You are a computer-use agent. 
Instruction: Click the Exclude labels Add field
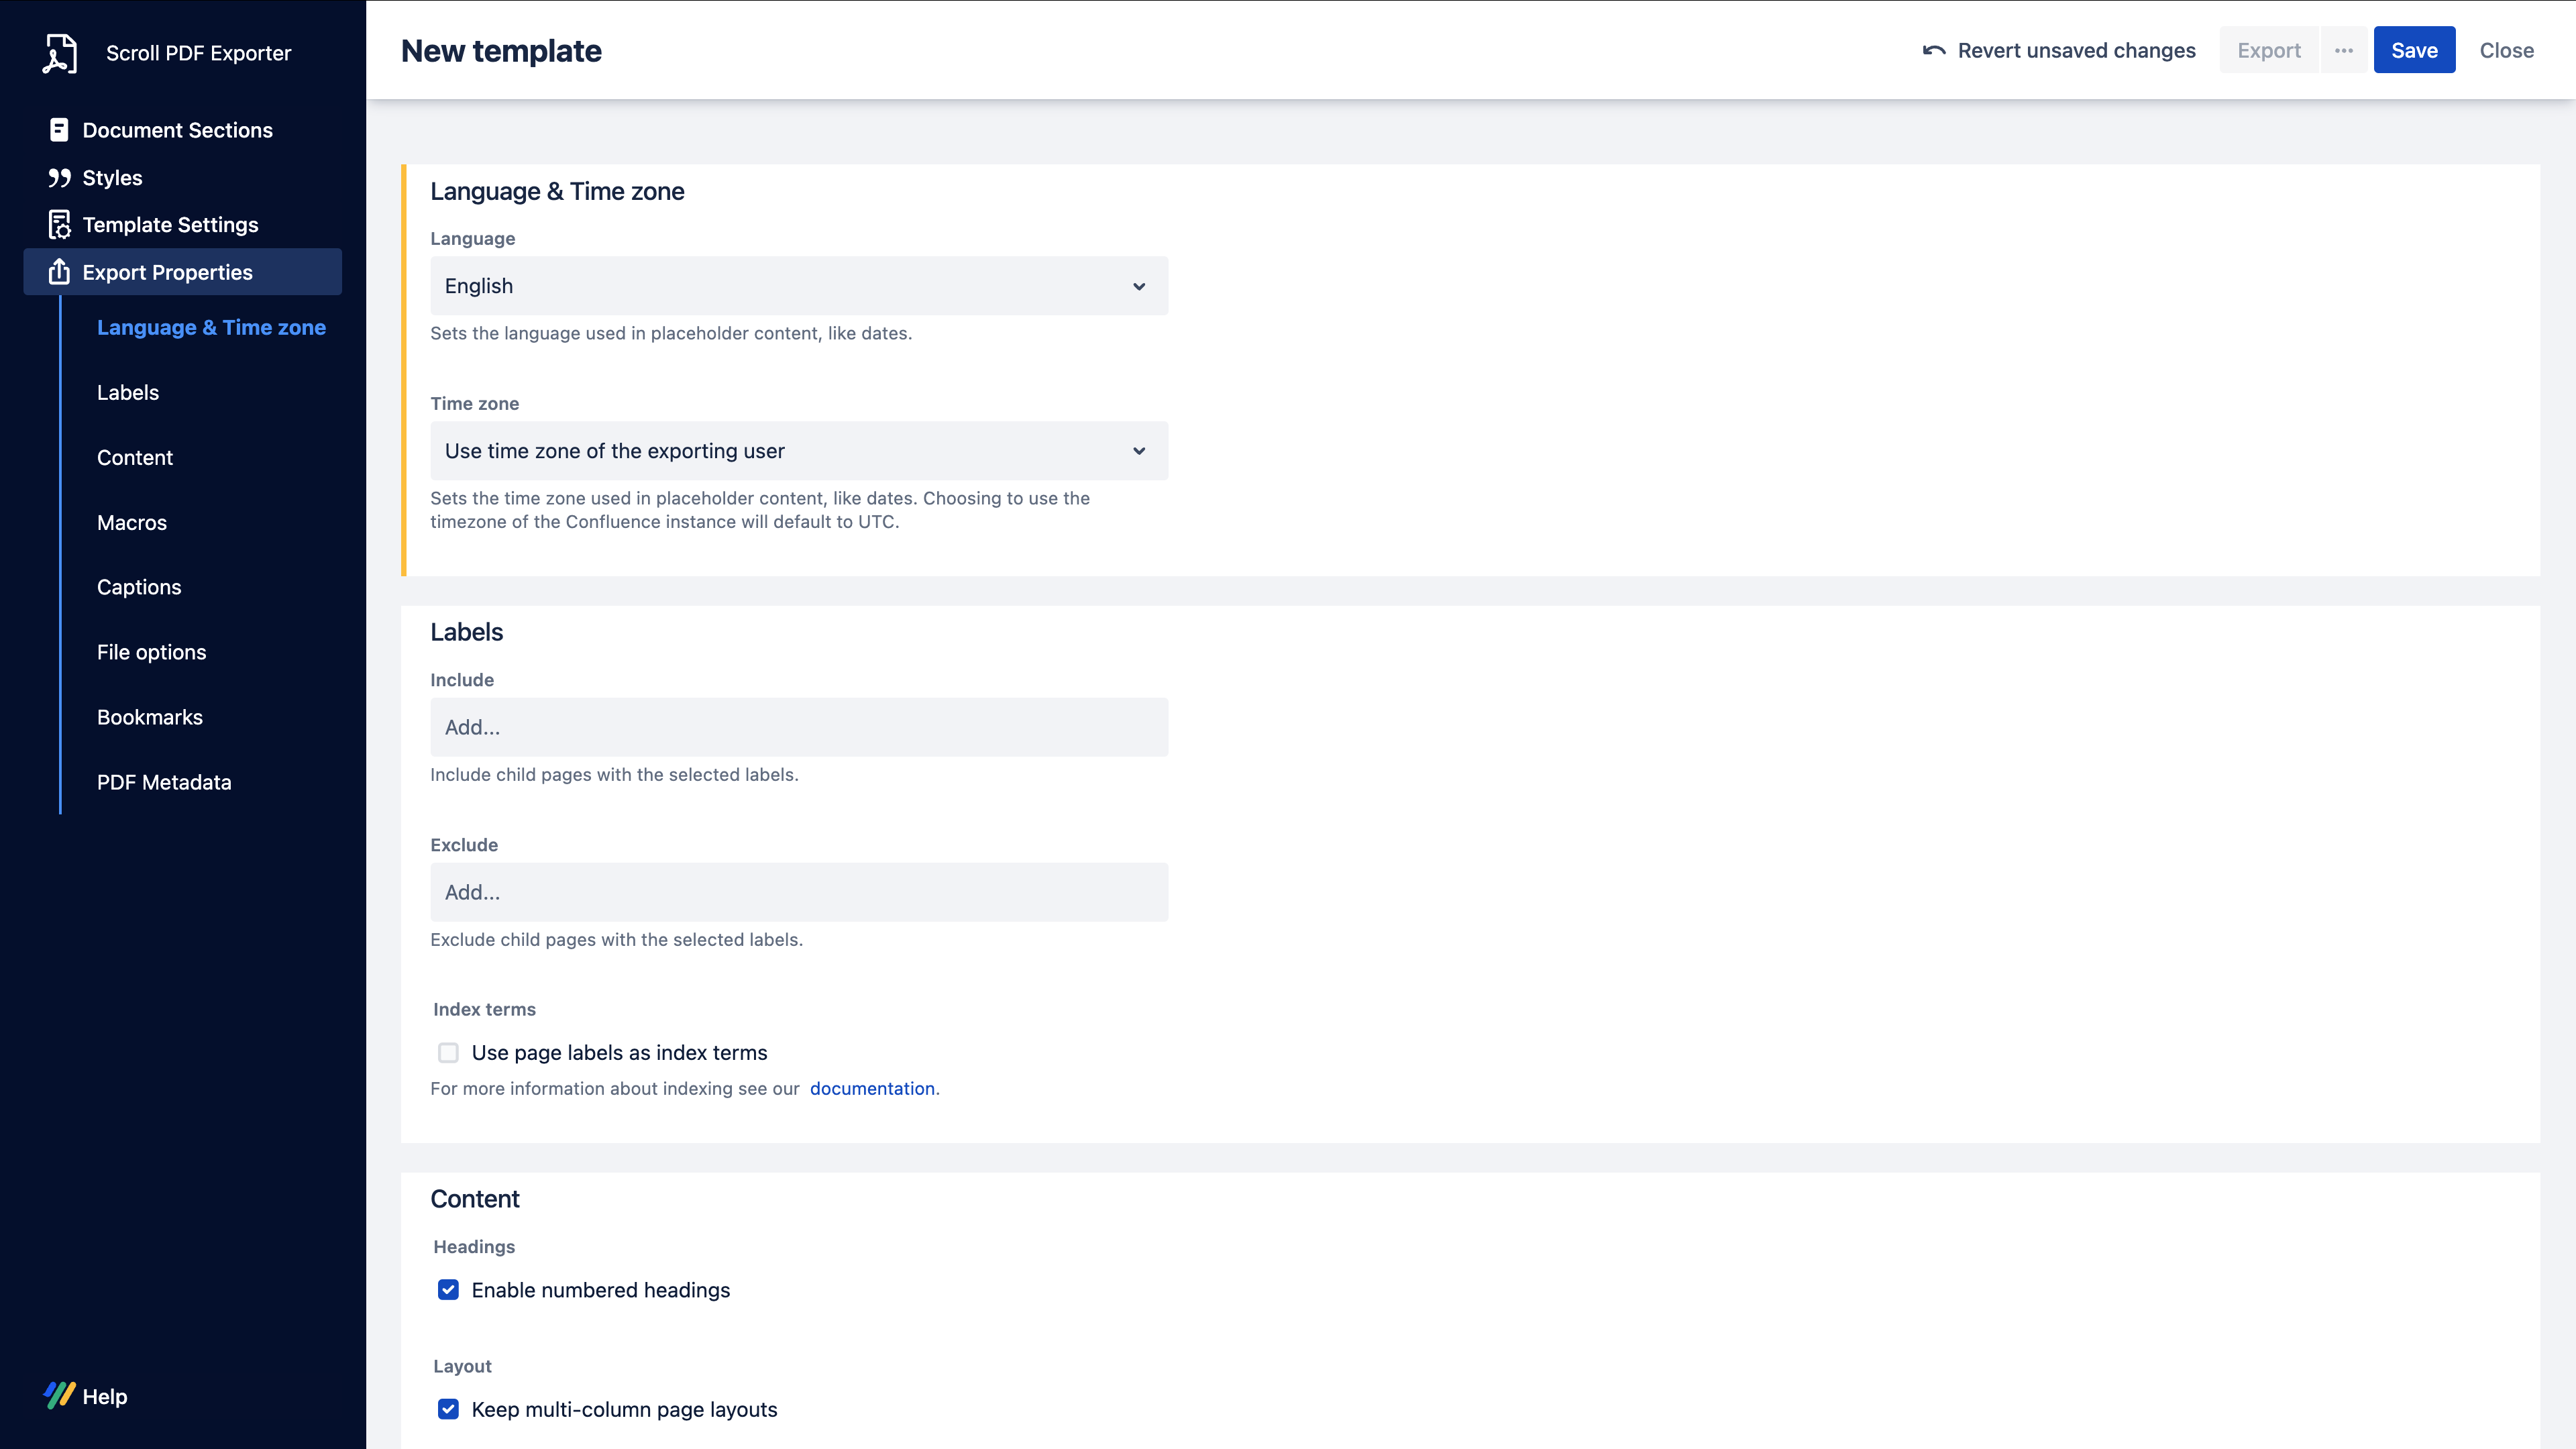click(x=798, y=893)
